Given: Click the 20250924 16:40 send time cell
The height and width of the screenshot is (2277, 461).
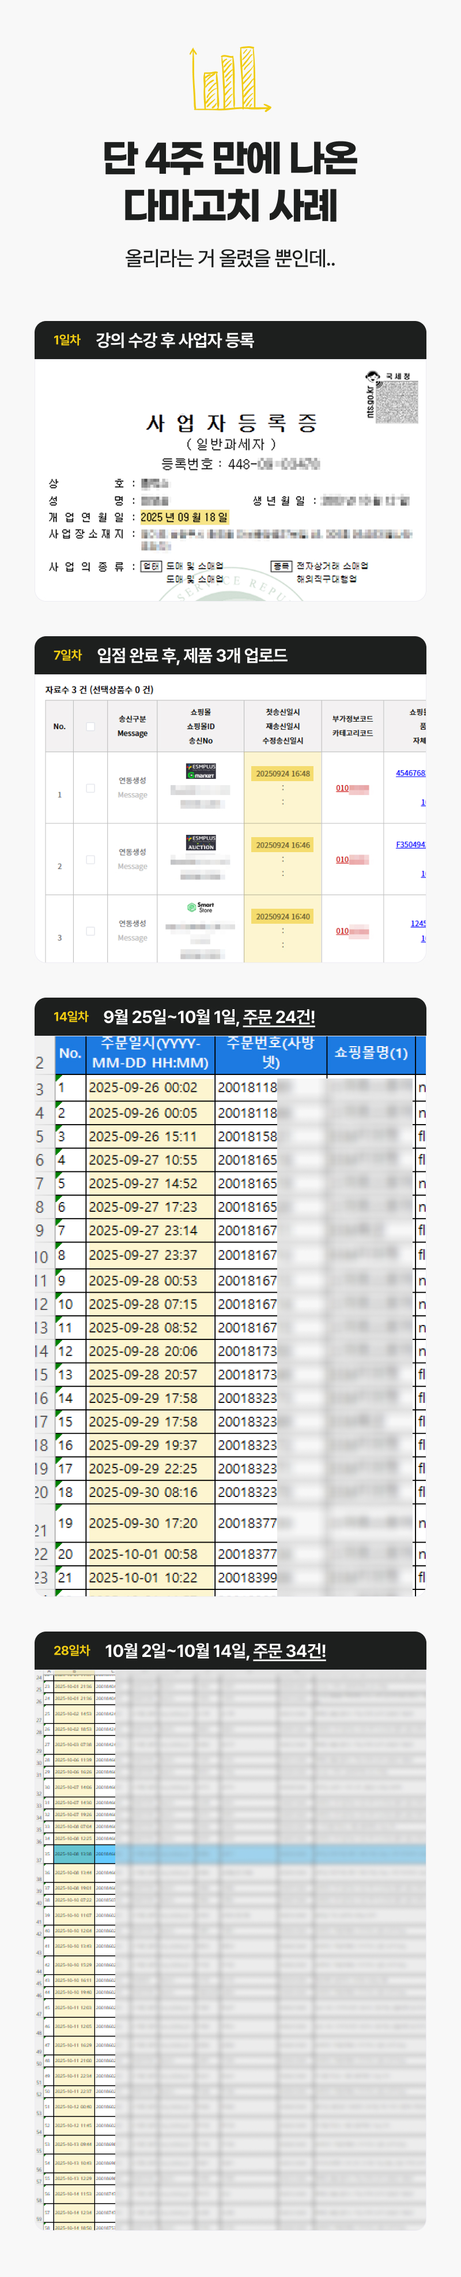Looking at the screenshot, I should click(283, 917).
